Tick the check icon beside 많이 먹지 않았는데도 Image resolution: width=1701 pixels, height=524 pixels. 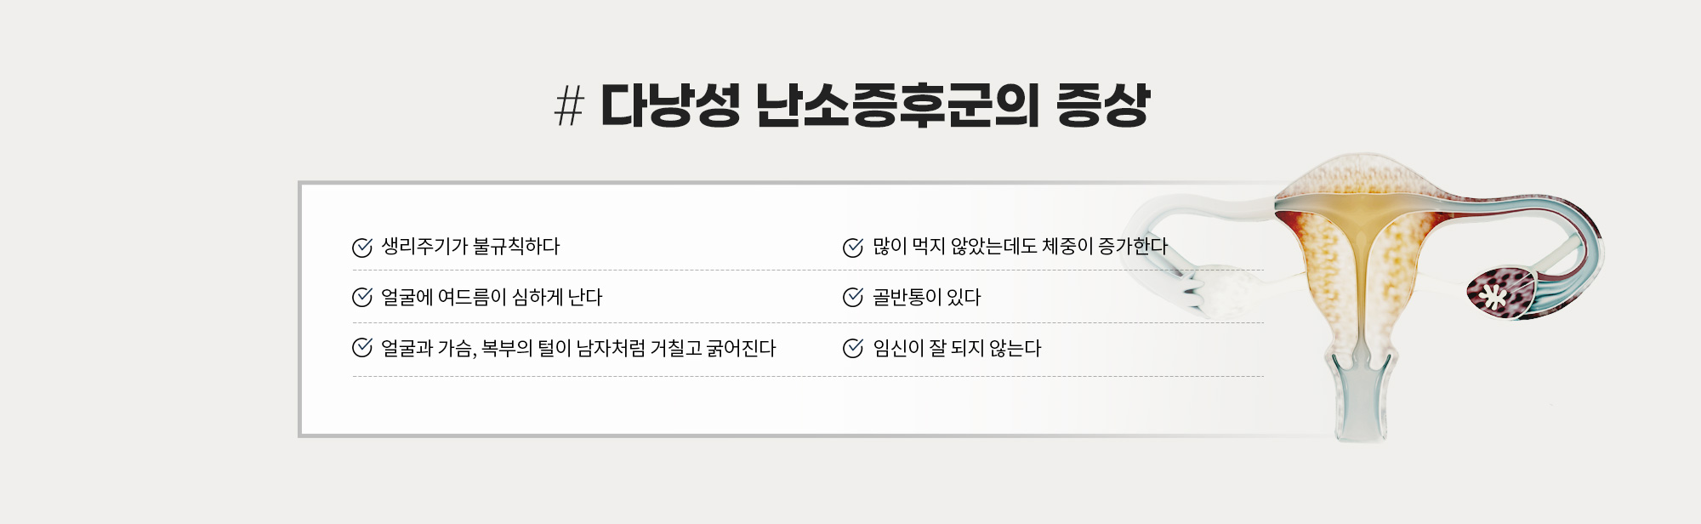(x=853, y=248)
